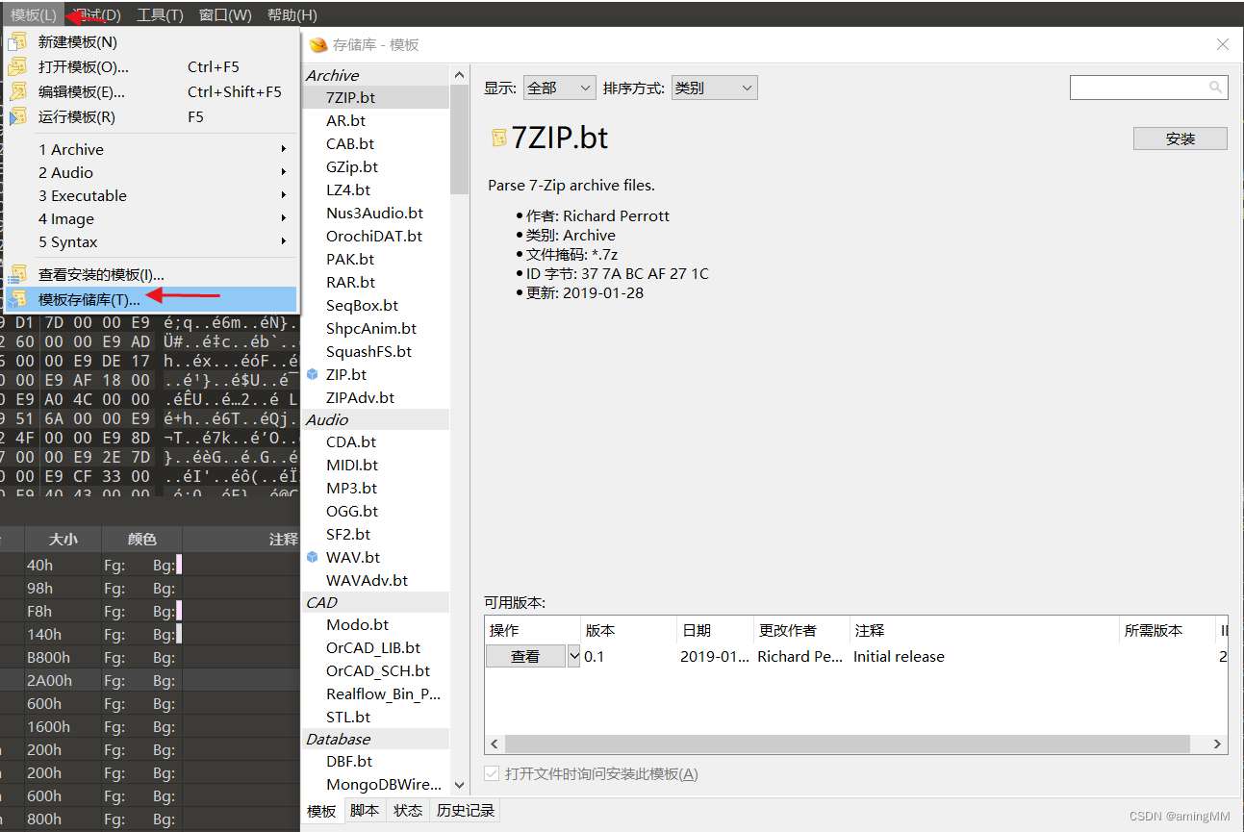Viewport: 1244px width, 832px height.
Task: Click the search magnifier icon
Action: (1217, 88)
